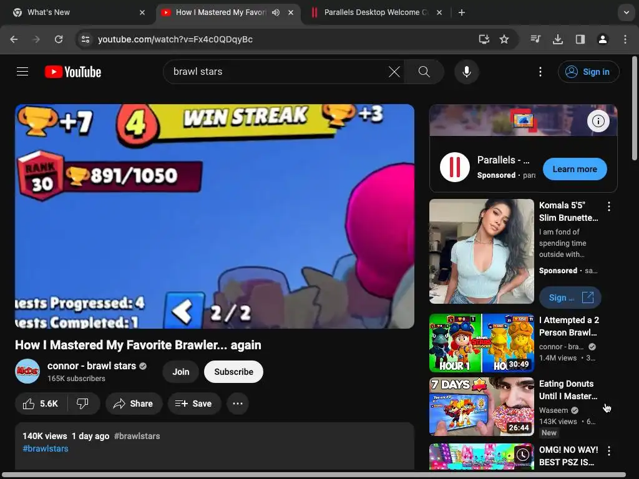Switch to the What's New tab
The height and width of the screenshot is (479, 639).
click(79, 12)
